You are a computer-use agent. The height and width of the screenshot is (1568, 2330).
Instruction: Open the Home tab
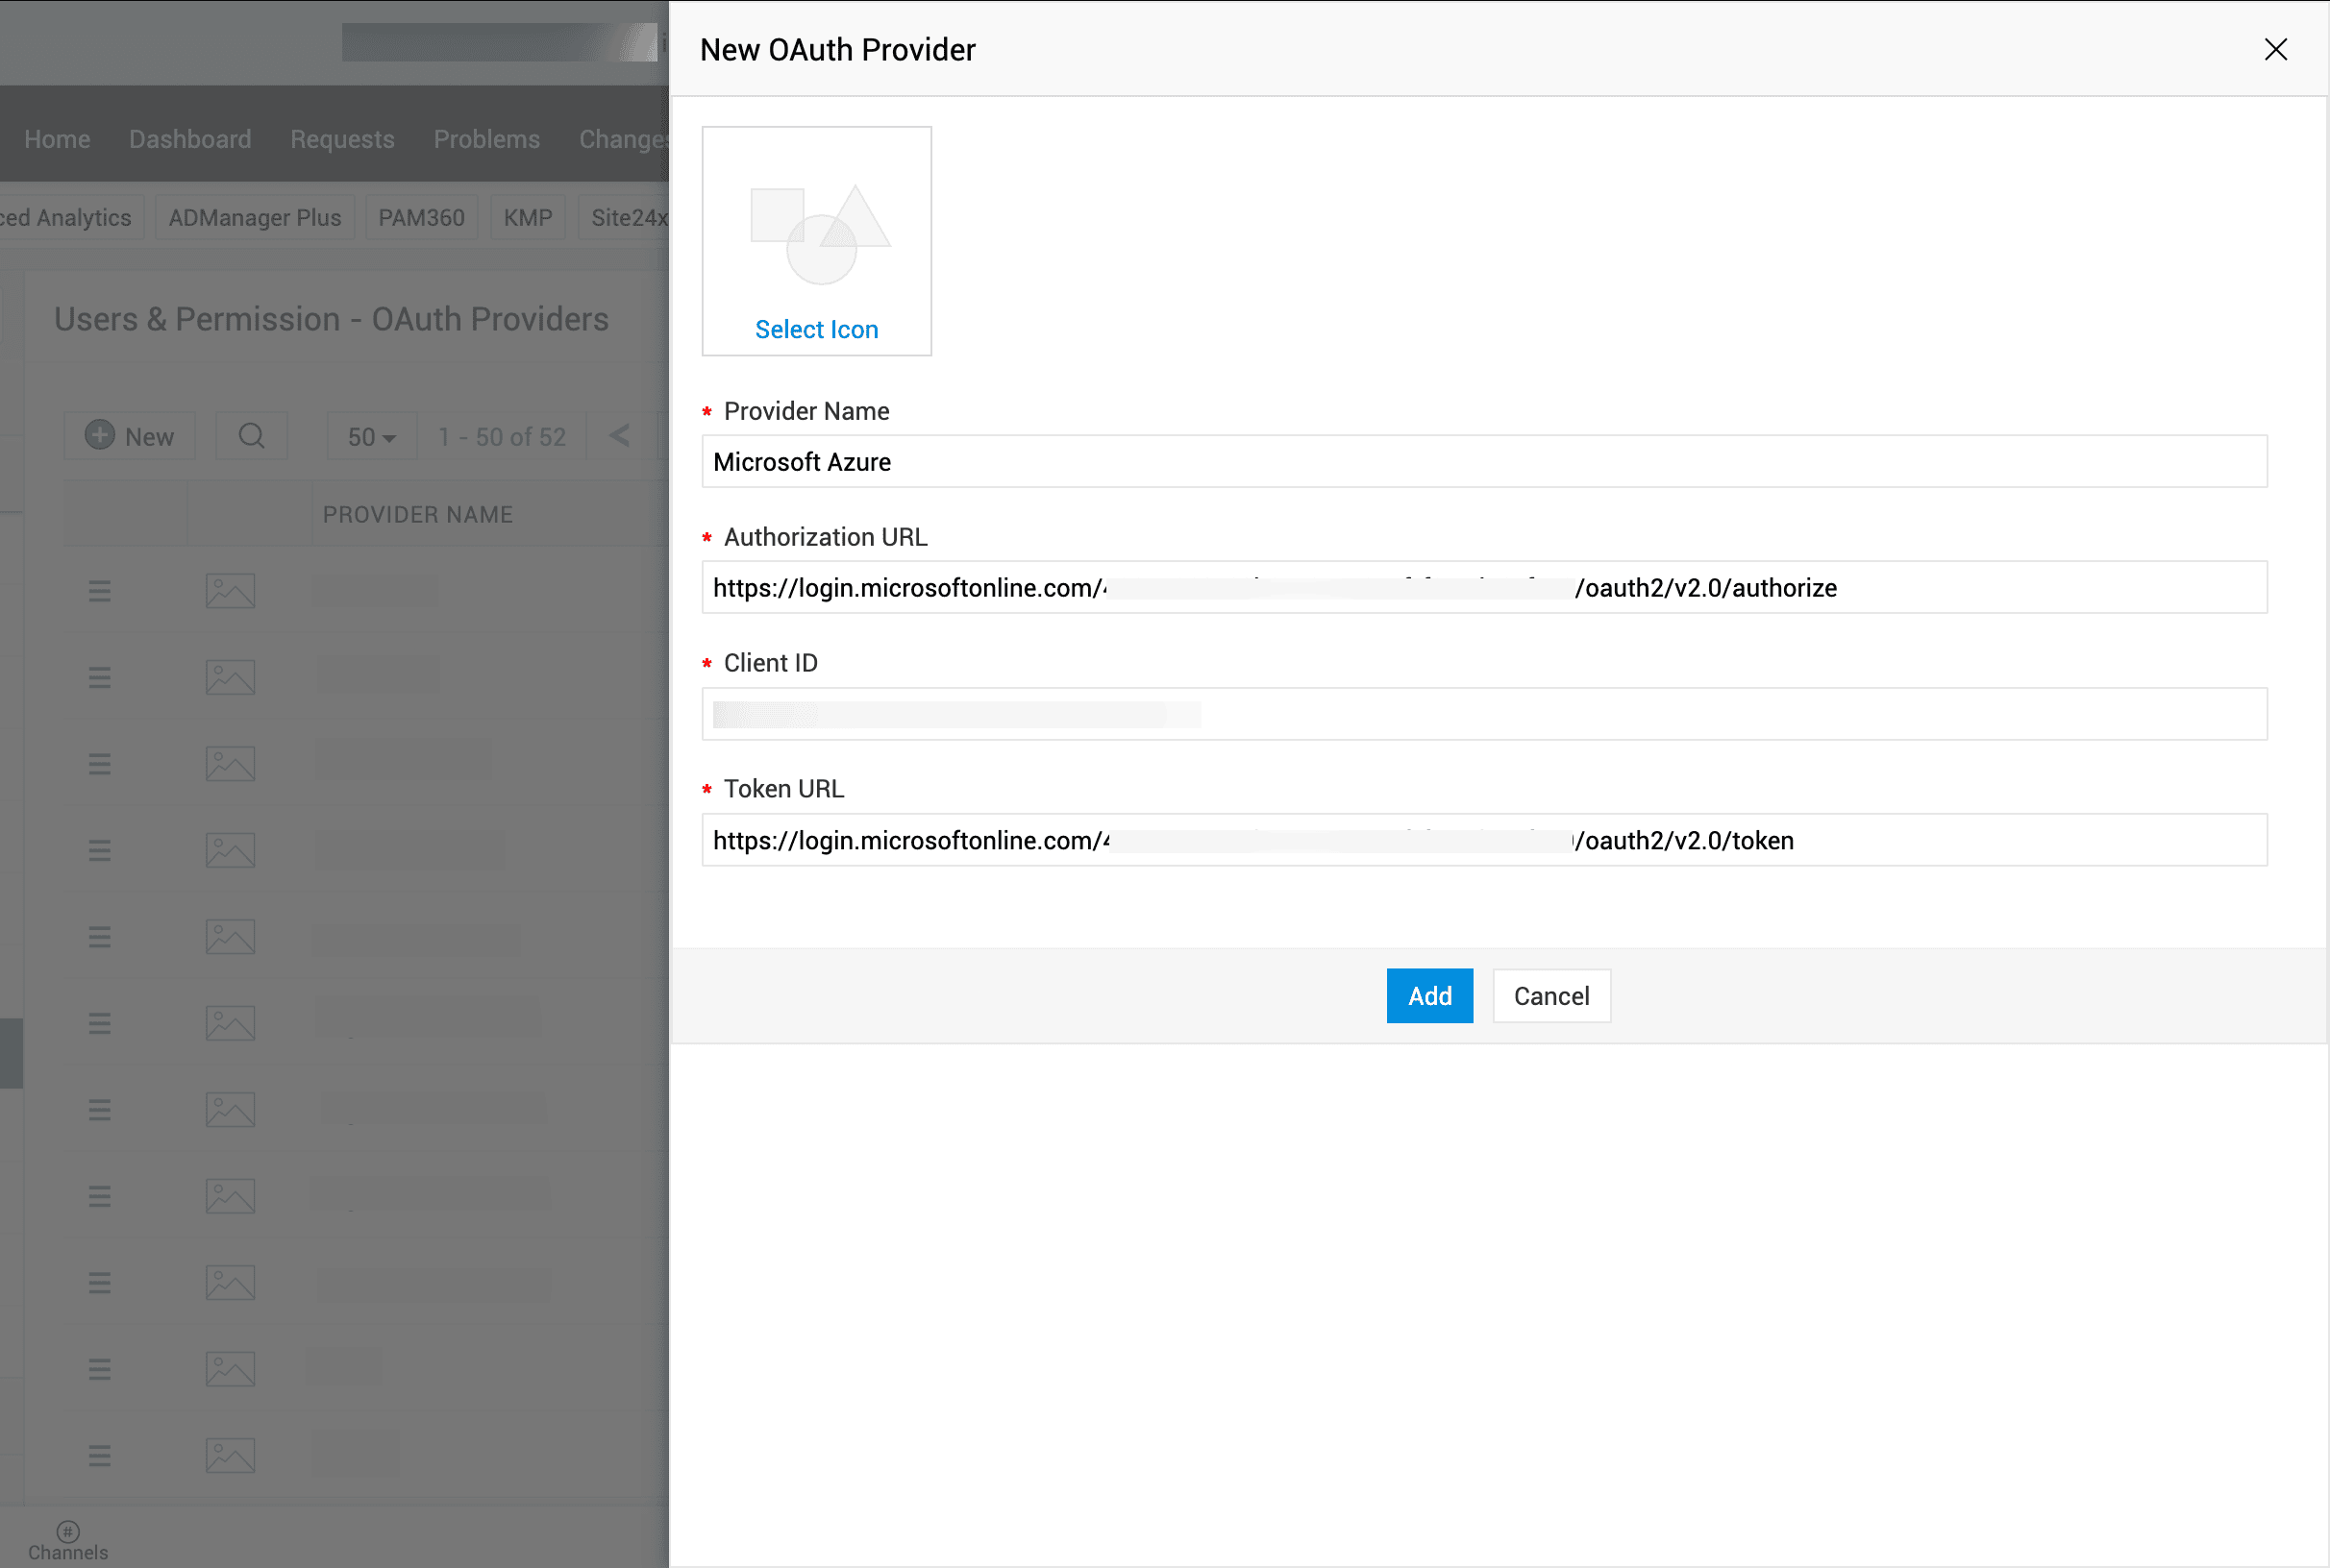click(57, 139)
